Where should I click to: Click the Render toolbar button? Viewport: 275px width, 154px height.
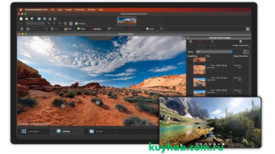click(96, 29)
